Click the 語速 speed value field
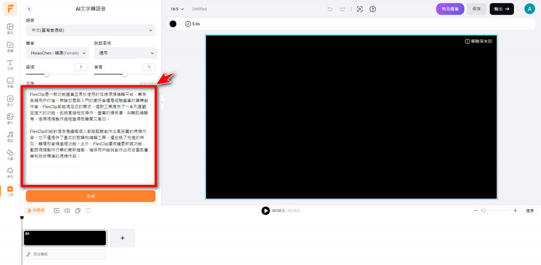This screenshot has width=541, height=265. tap(81, 67)
